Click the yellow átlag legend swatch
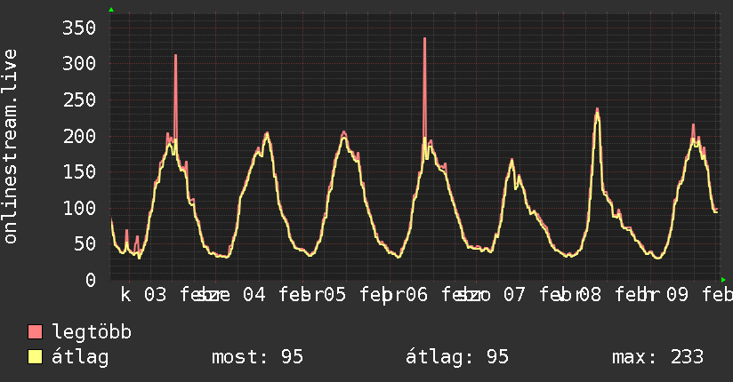The image size is (733, 382). pos(35,357)
